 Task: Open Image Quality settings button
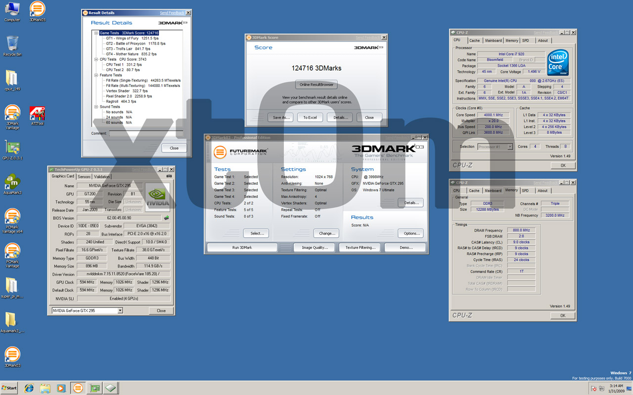[x=314, y=247]
